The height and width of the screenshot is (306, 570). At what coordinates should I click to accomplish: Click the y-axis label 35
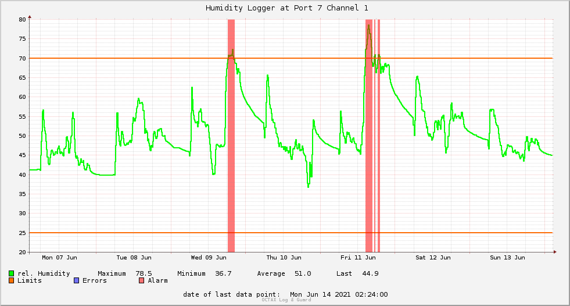[23, 194]
